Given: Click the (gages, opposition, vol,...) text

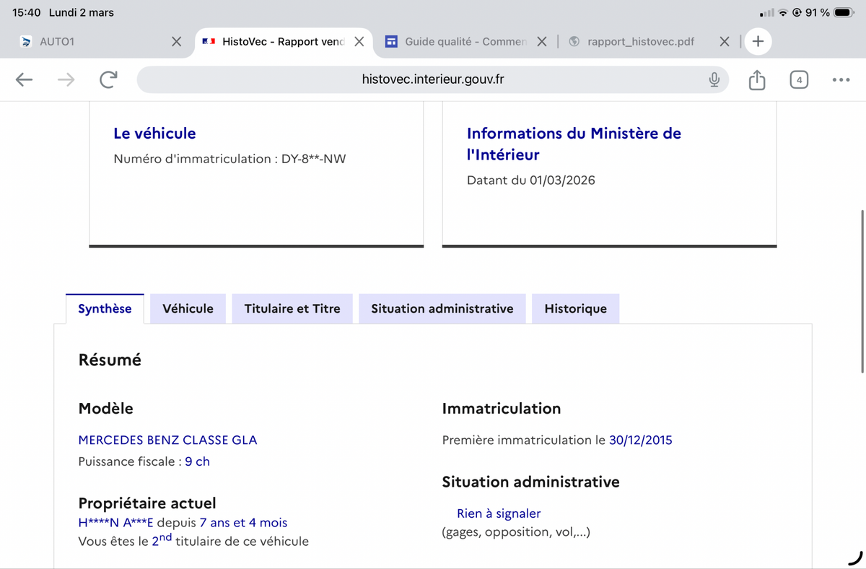Looking at the screenshot, I should pos(516,532).
